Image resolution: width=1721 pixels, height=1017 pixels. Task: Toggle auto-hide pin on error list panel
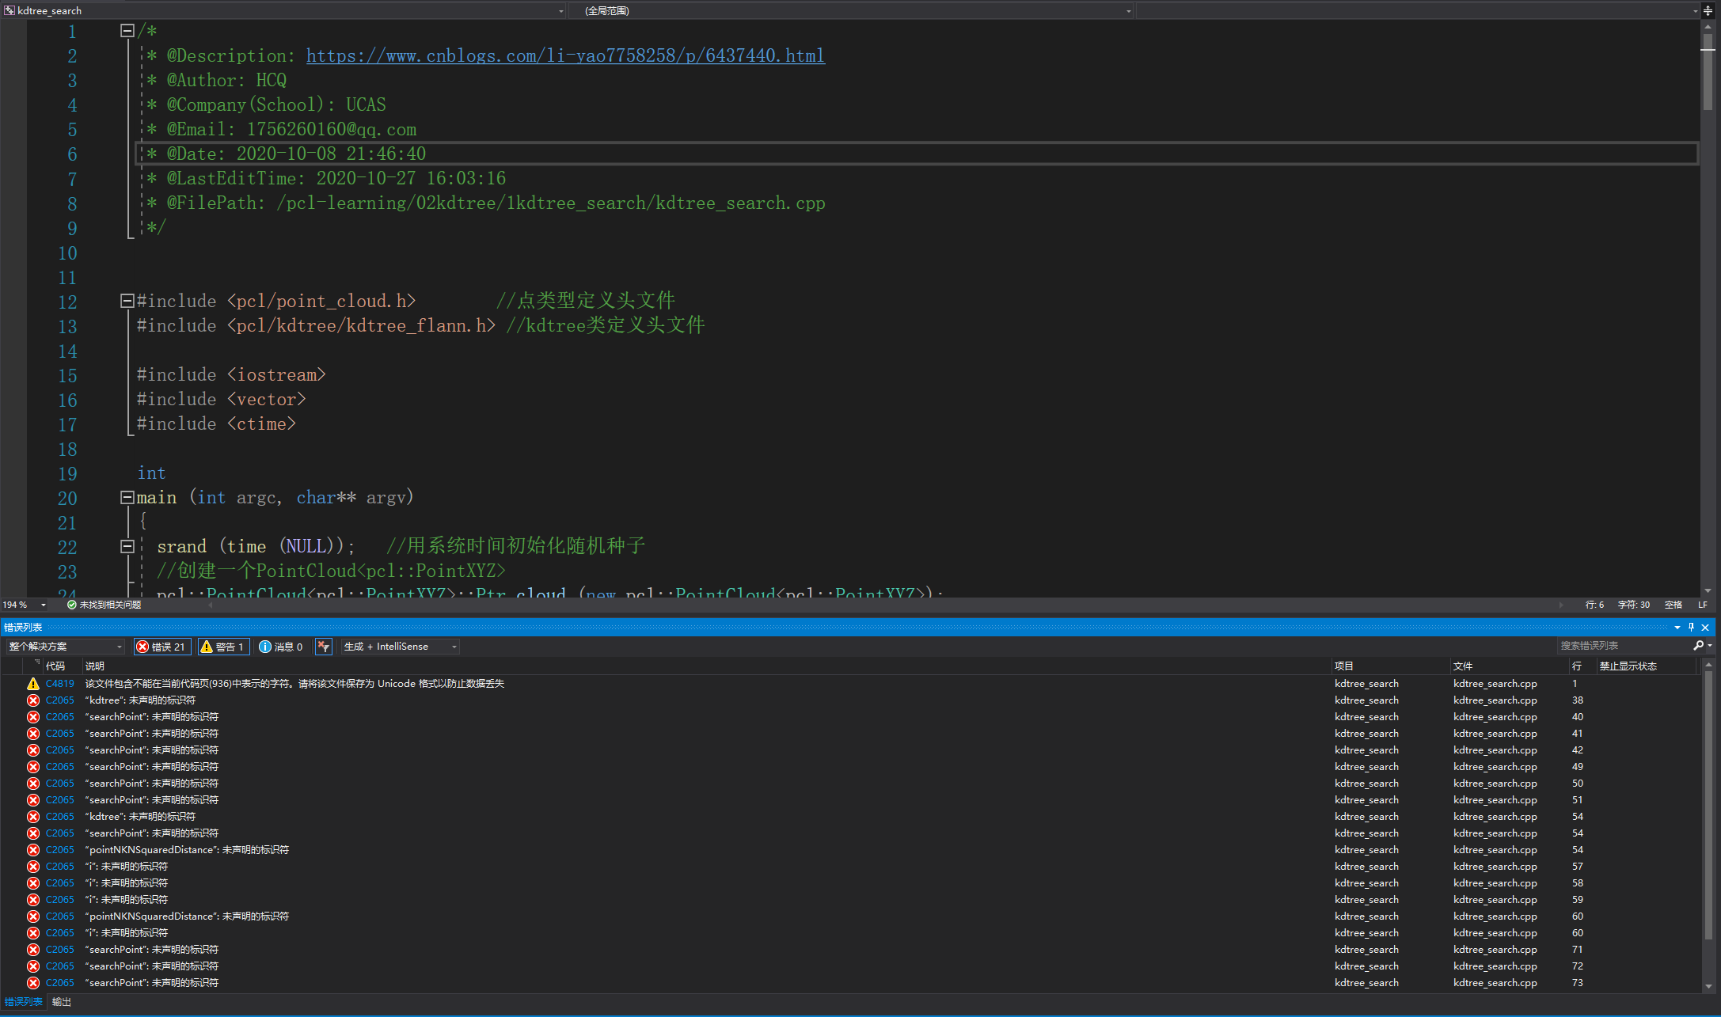1691,627
